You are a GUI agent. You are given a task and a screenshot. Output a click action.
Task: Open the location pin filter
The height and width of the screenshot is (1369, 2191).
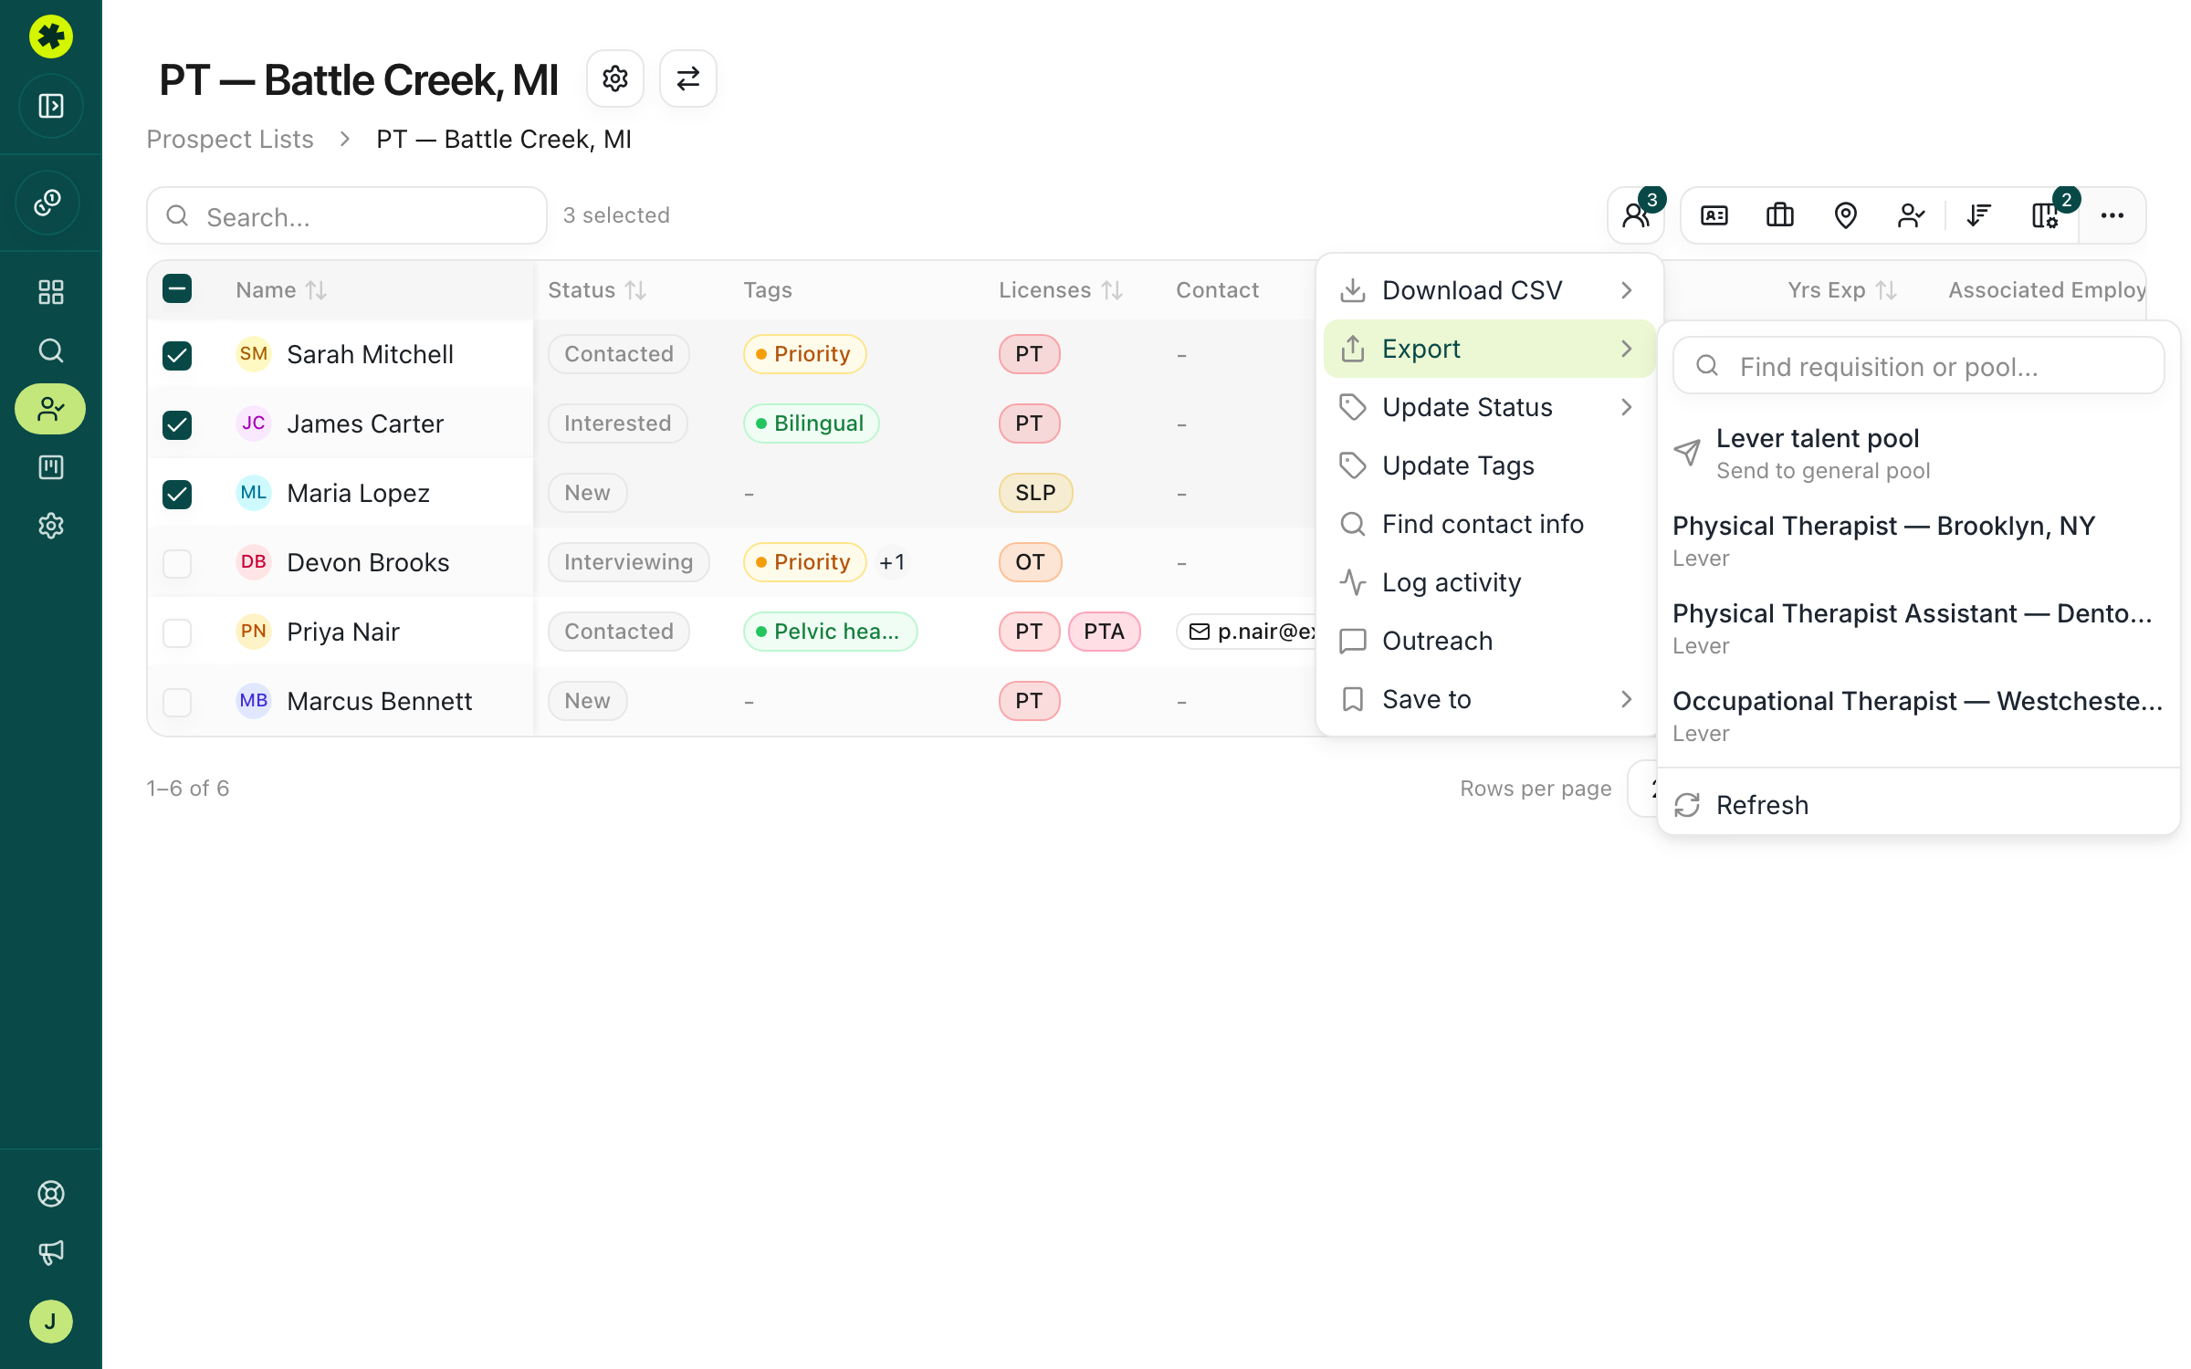click(x=1845, y=215)
